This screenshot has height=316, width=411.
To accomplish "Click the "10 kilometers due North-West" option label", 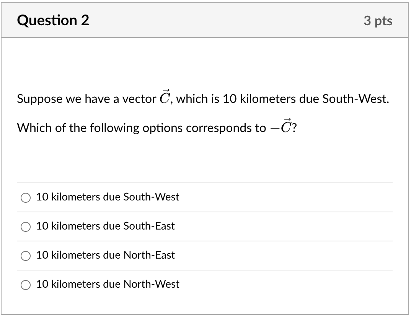I will point(108,284).
